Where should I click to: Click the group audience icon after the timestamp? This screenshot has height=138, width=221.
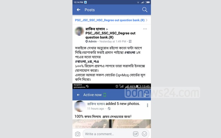(x=130, y=41)
